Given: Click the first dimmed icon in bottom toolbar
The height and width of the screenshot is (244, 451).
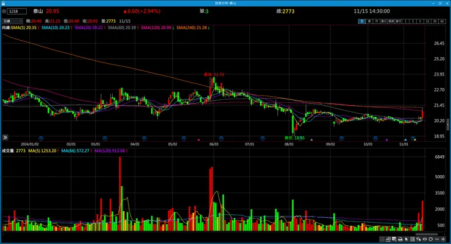Looking at the screenshot, I should pyautogui.click(x=382, y=239).
